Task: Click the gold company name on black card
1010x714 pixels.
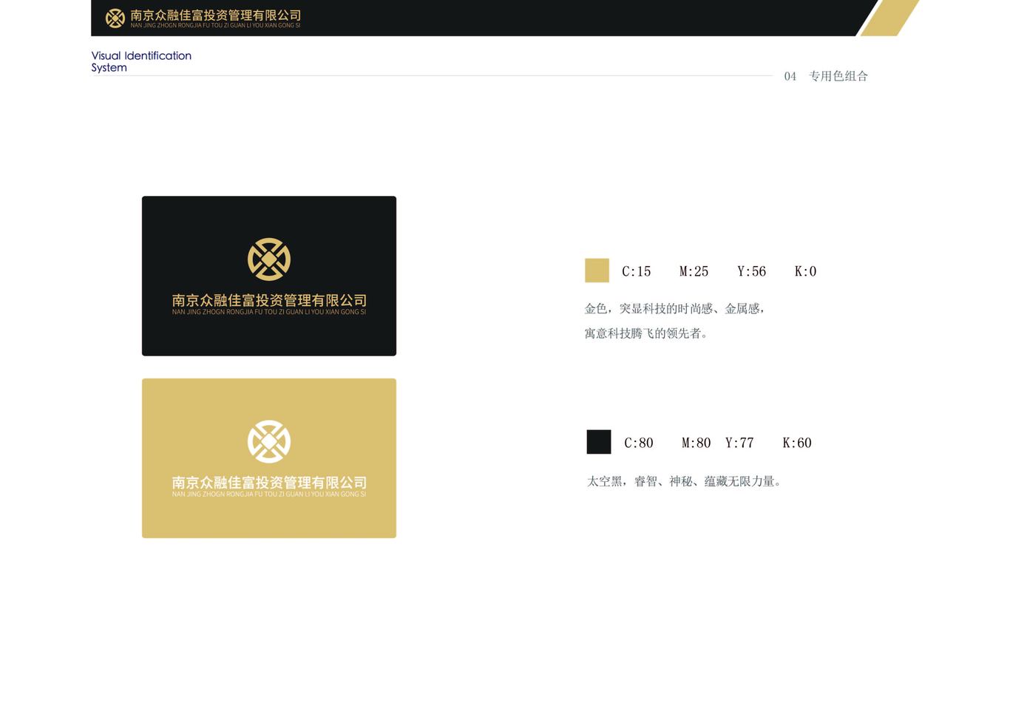Action: pyautogui.click(x=269, y=300)
